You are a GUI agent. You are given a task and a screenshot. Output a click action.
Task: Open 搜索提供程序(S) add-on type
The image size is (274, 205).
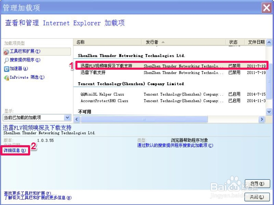tap(25, 60)
